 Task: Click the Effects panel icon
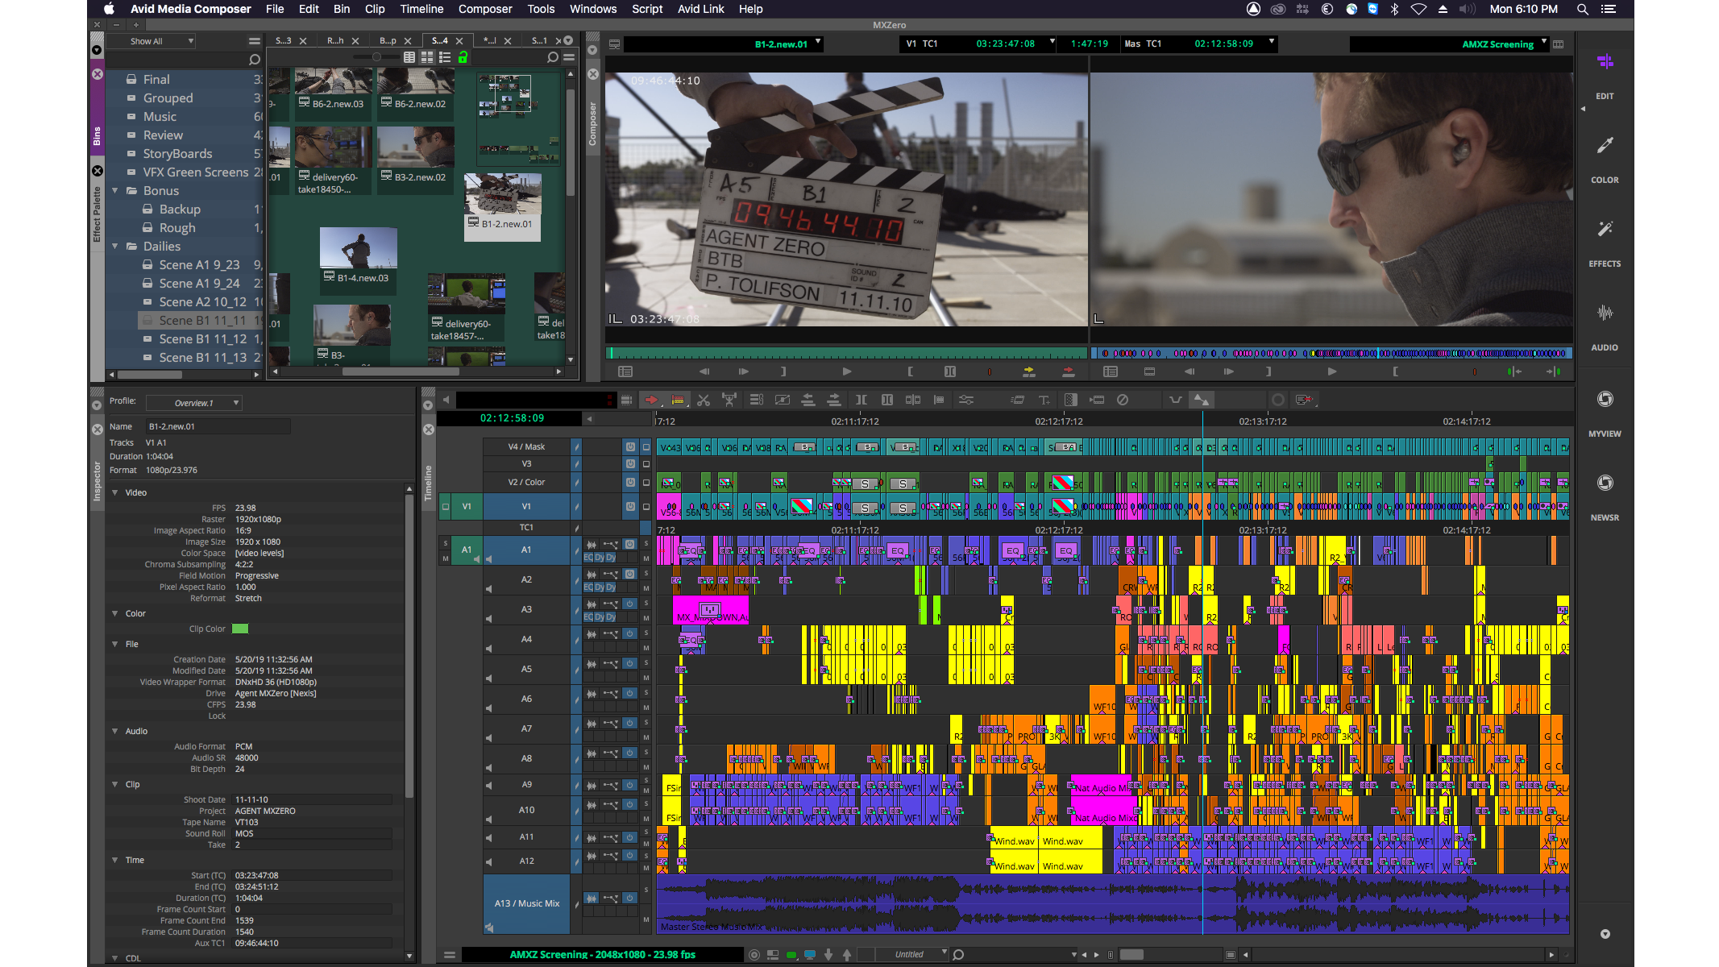coord(1603,228)
